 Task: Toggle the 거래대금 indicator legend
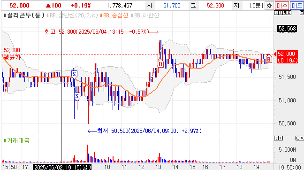[17, 140]
